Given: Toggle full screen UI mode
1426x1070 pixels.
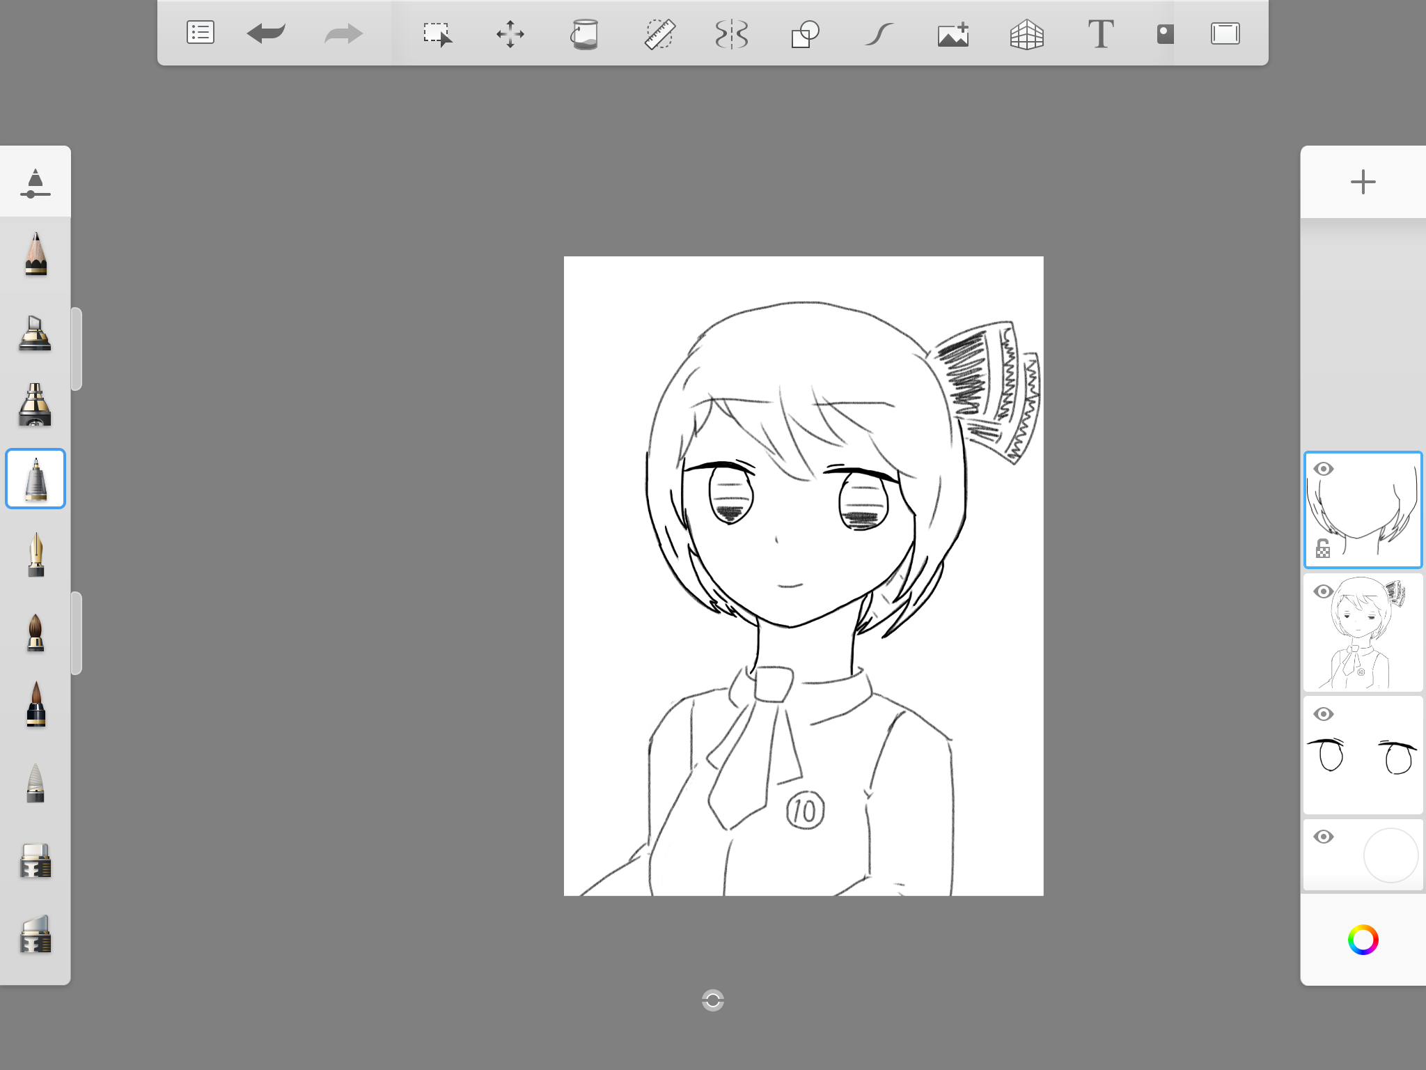Looking at the screenshot, I should pos(1225,33).
